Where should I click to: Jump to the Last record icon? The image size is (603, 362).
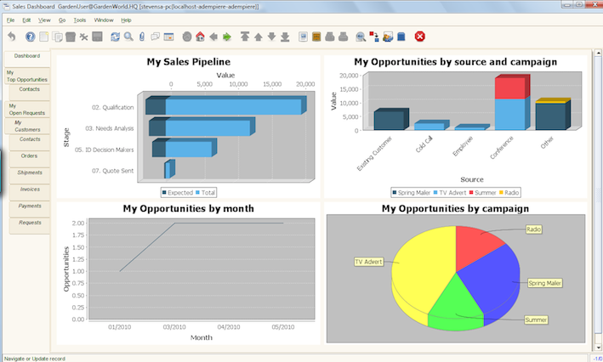pos(285,37)
